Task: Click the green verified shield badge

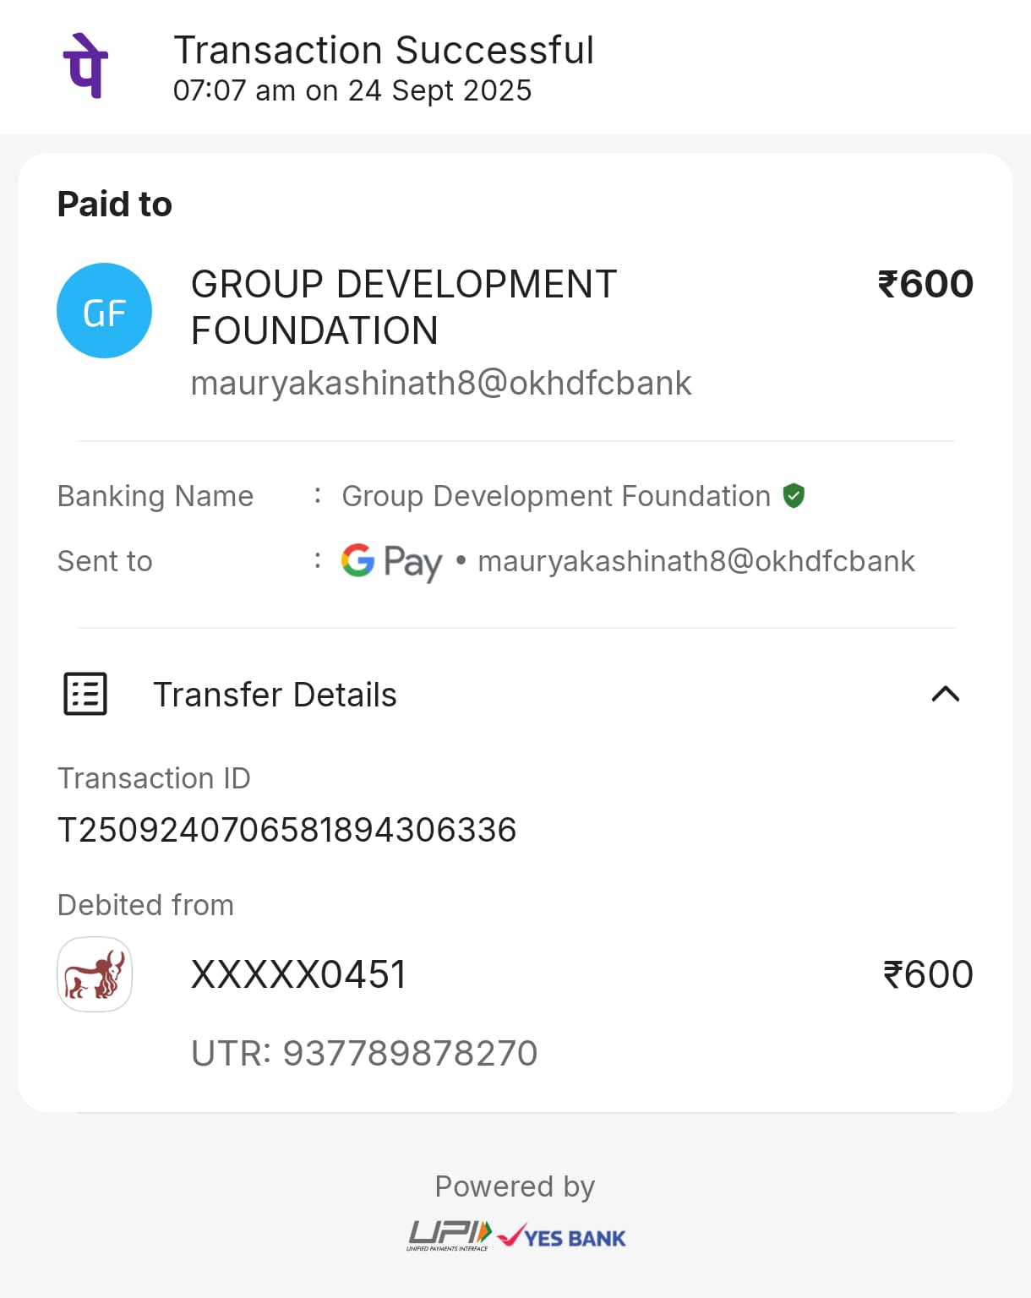Action: click(794, 496)
